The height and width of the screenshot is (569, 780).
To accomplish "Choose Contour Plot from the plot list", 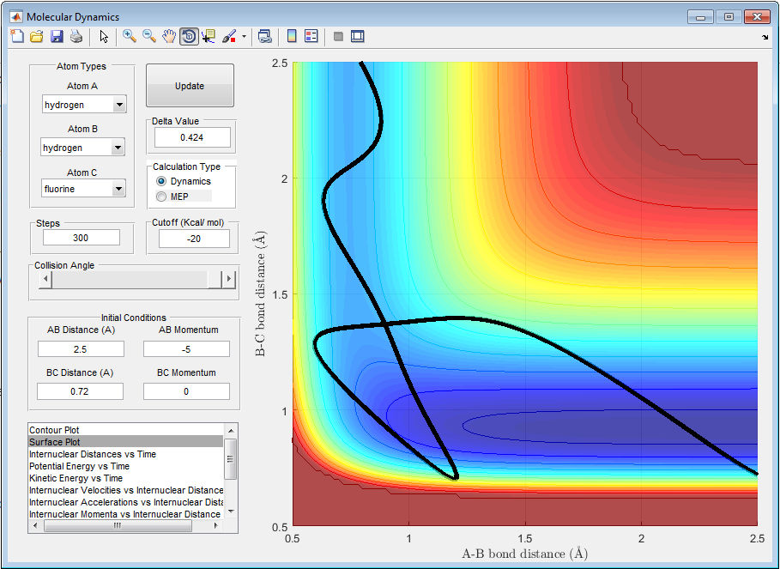I will pos(56,429).
